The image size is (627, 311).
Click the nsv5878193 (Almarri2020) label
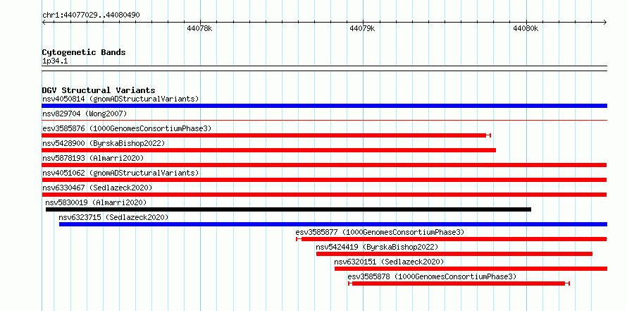coord(93,158)
